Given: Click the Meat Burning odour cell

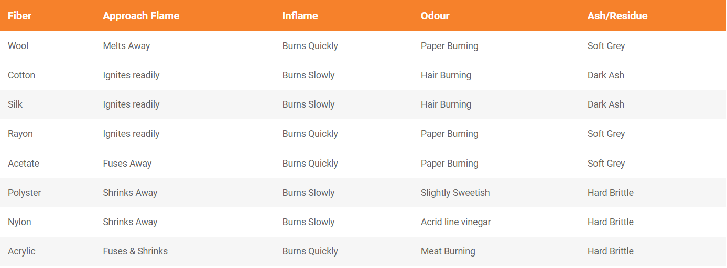Looking at the screenshot, I should [448, 251].
